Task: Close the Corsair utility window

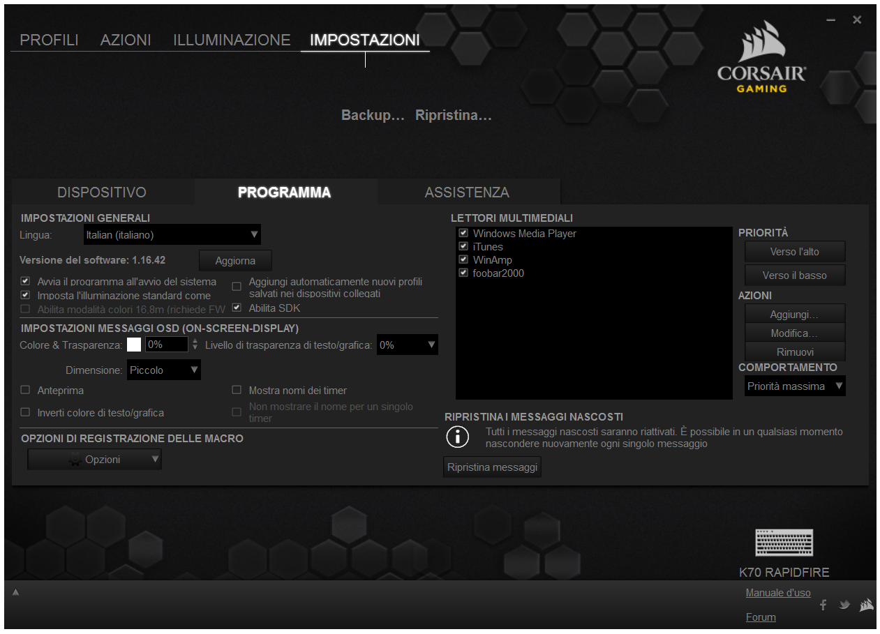Action: (857, 20)
